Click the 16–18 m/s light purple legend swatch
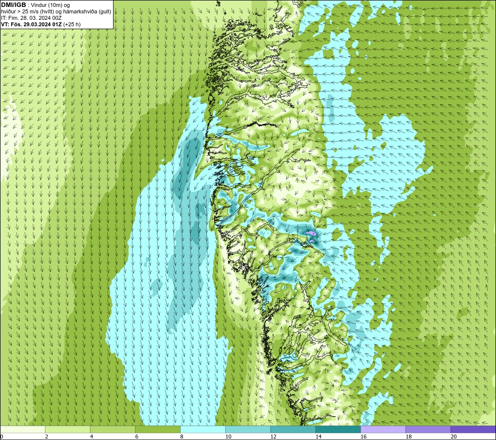Image resolution: width=496 pixels, height=440 pixels. pyautogui.click(x=383, y=429)
